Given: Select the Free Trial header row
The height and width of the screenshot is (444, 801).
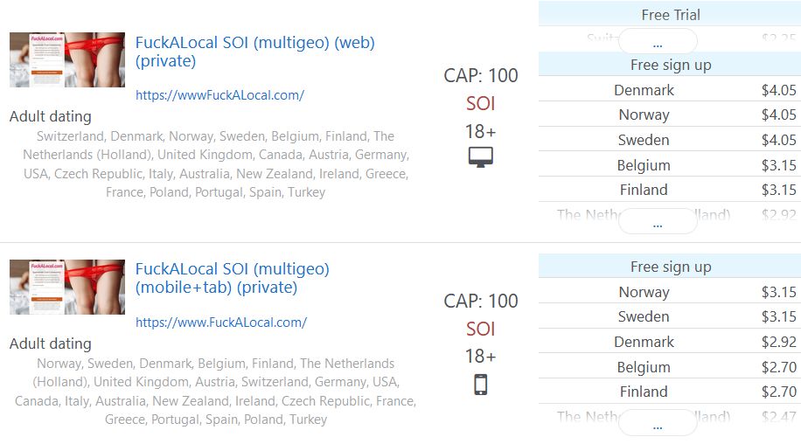Looking at the screenshot, I should click(670, 15).
